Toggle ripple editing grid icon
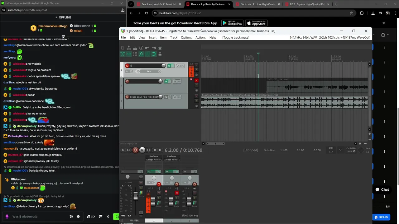The width and height of the screenshot is (399, 224). [x=135, y=54]
